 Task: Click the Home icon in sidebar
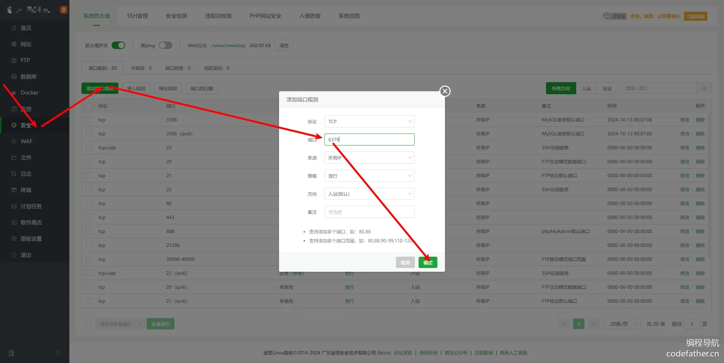click(x=14, y=28)
